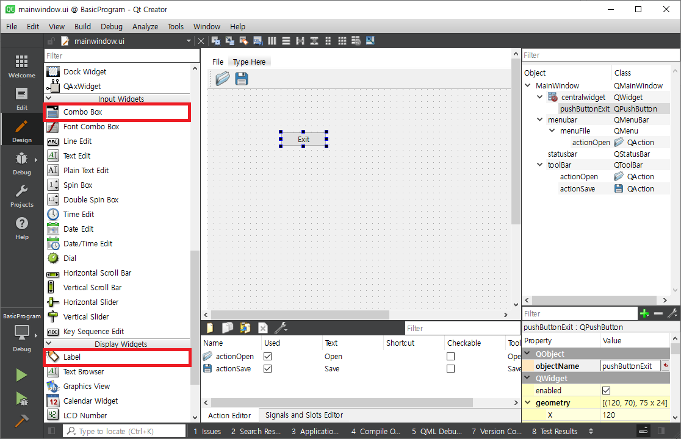Screen dimensions: 681x439
Task: Toggle Used checkbox for actionSave
Action: (267, 368)
